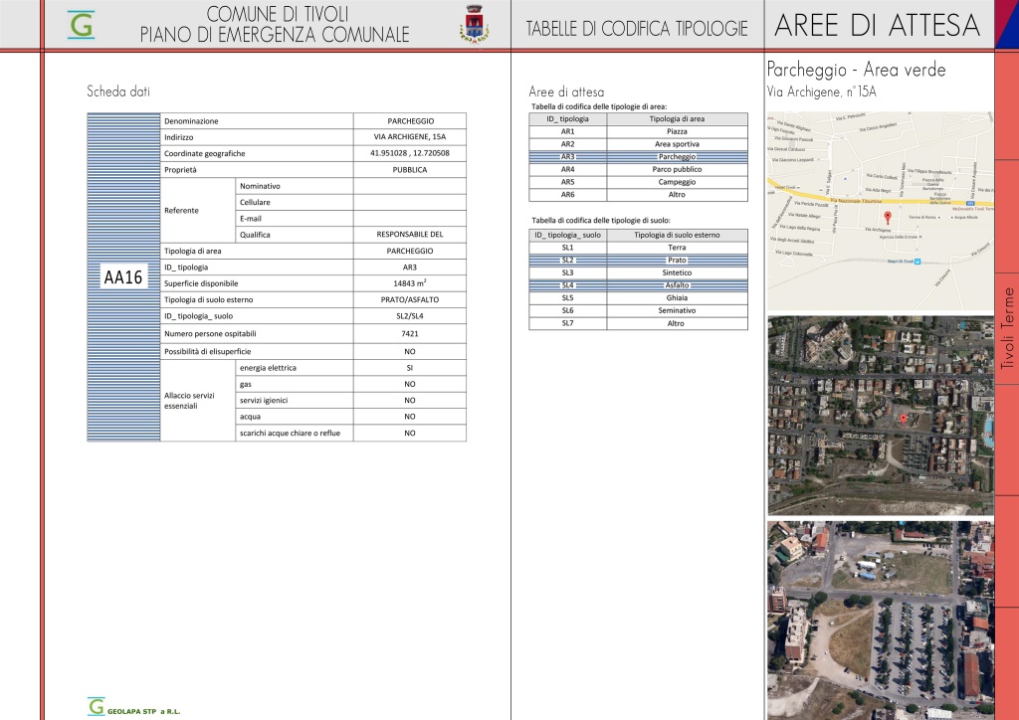Click the 'AR3' value in Scheda dati
Viewport: 1019px width, 720px height.
(410, 267)
